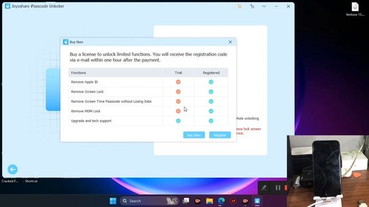
Task: Launch Microsoft Edge from taskbar
Action: coord(221,201)
